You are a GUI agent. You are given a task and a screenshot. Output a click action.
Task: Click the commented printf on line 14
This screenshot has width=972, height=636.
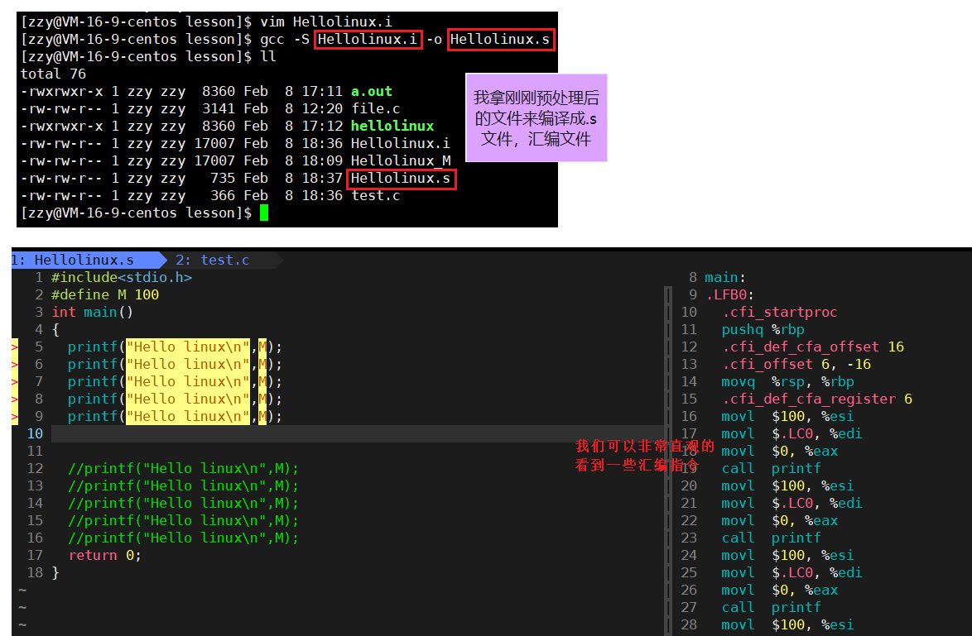(x=183, y=503)
